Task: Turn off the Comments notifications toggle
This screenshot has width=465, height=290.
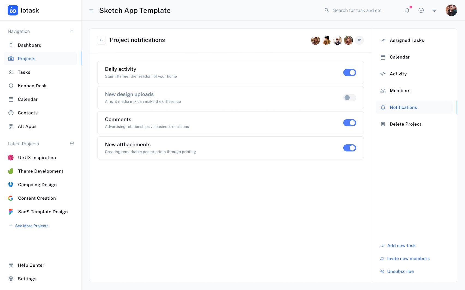Action: pos(349,123)
